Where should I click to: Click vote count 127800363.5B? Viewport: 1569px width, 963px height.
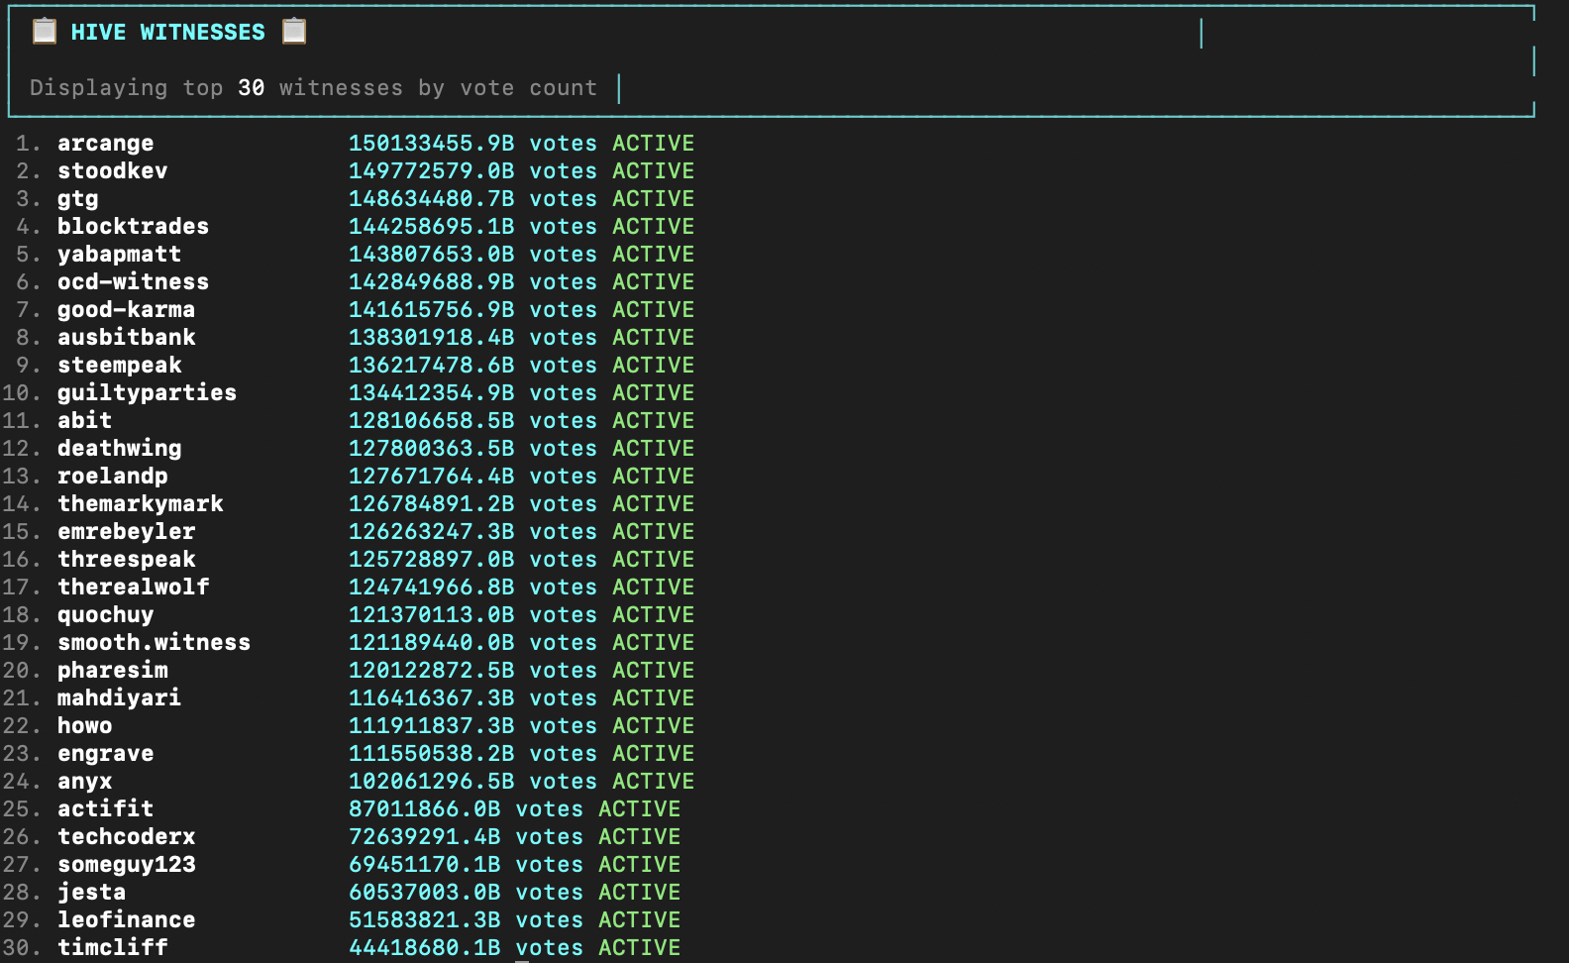coord(432,449)
